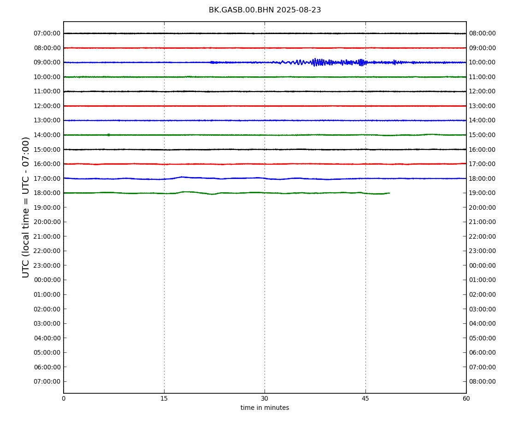The height and width of the screenshot is (437, 530).
Task: Select left axis label 18:00:00
Action: [x=47, y=193]
